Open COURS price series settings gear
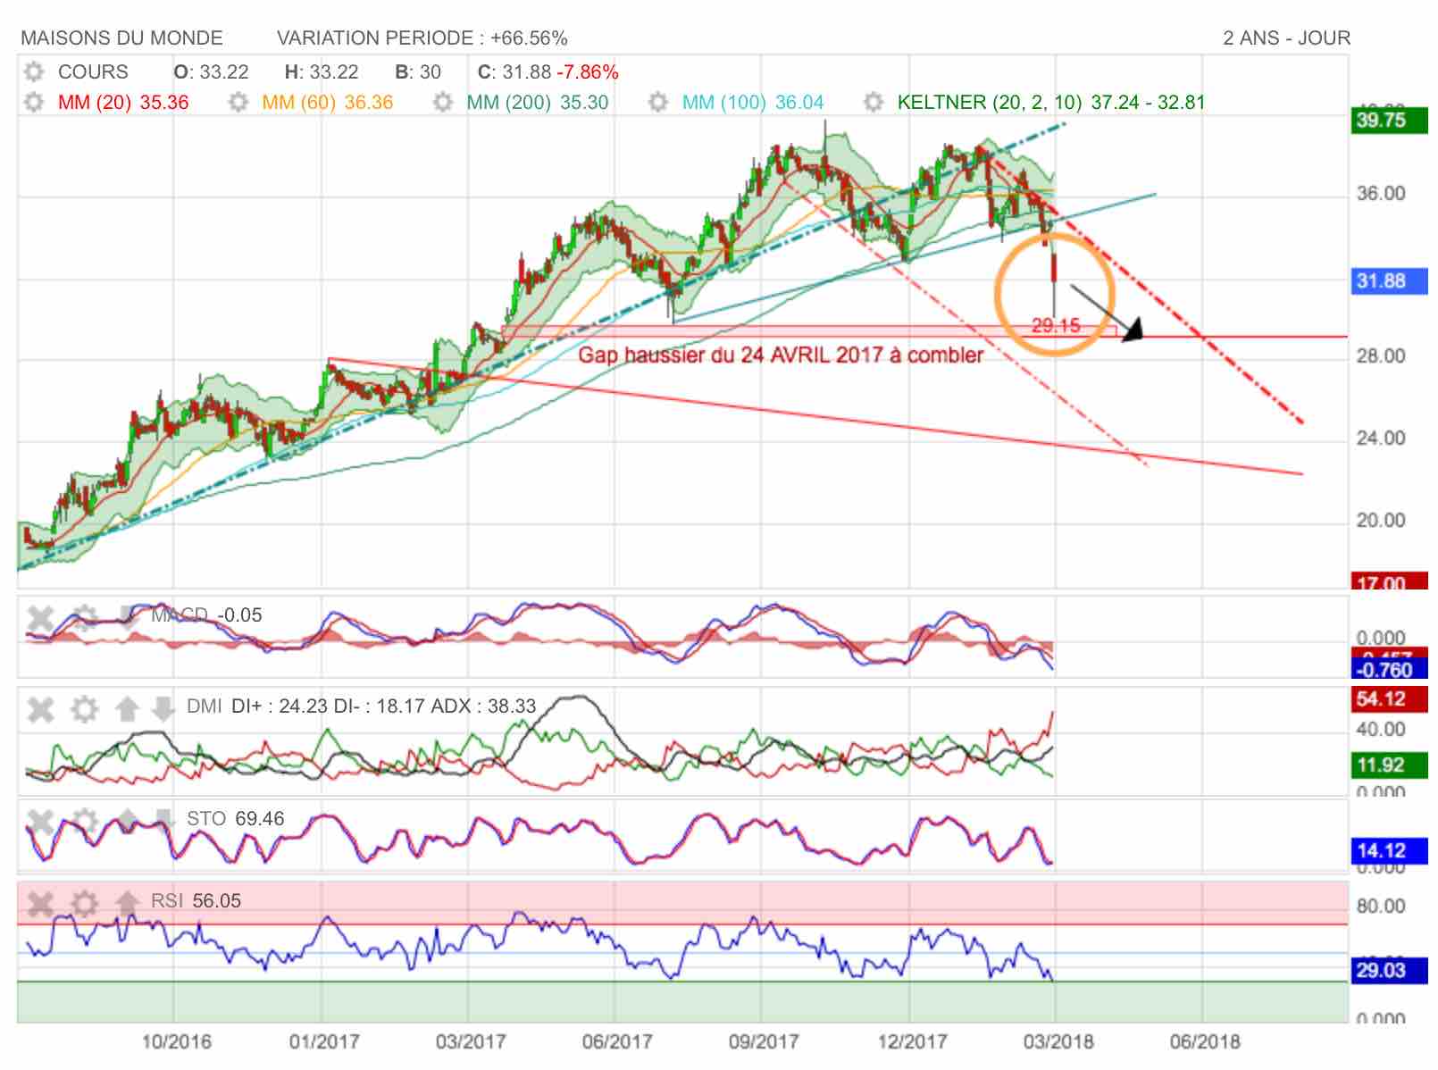The width and height of the screenshot is (1438, 1070). click(x=34, y=71)
